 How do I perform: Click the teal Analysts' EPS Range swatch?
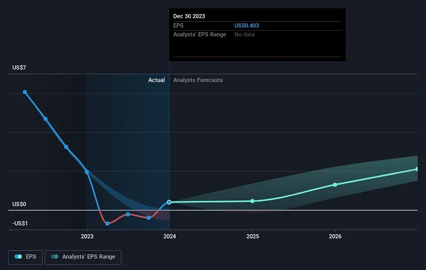[x=54, y=256]
